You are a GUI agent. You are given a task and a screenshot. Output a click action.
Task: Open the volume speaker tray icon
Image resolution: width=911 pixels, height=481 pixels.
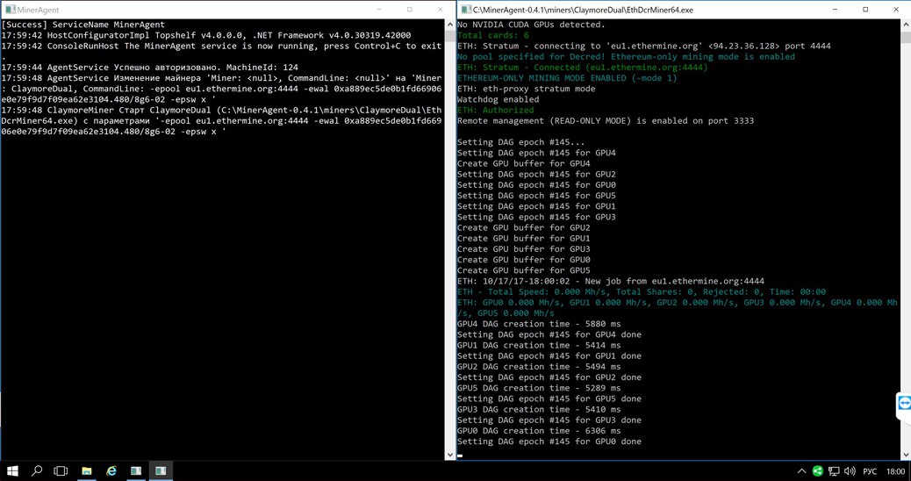pyautogui.click(x=850, y=471)
